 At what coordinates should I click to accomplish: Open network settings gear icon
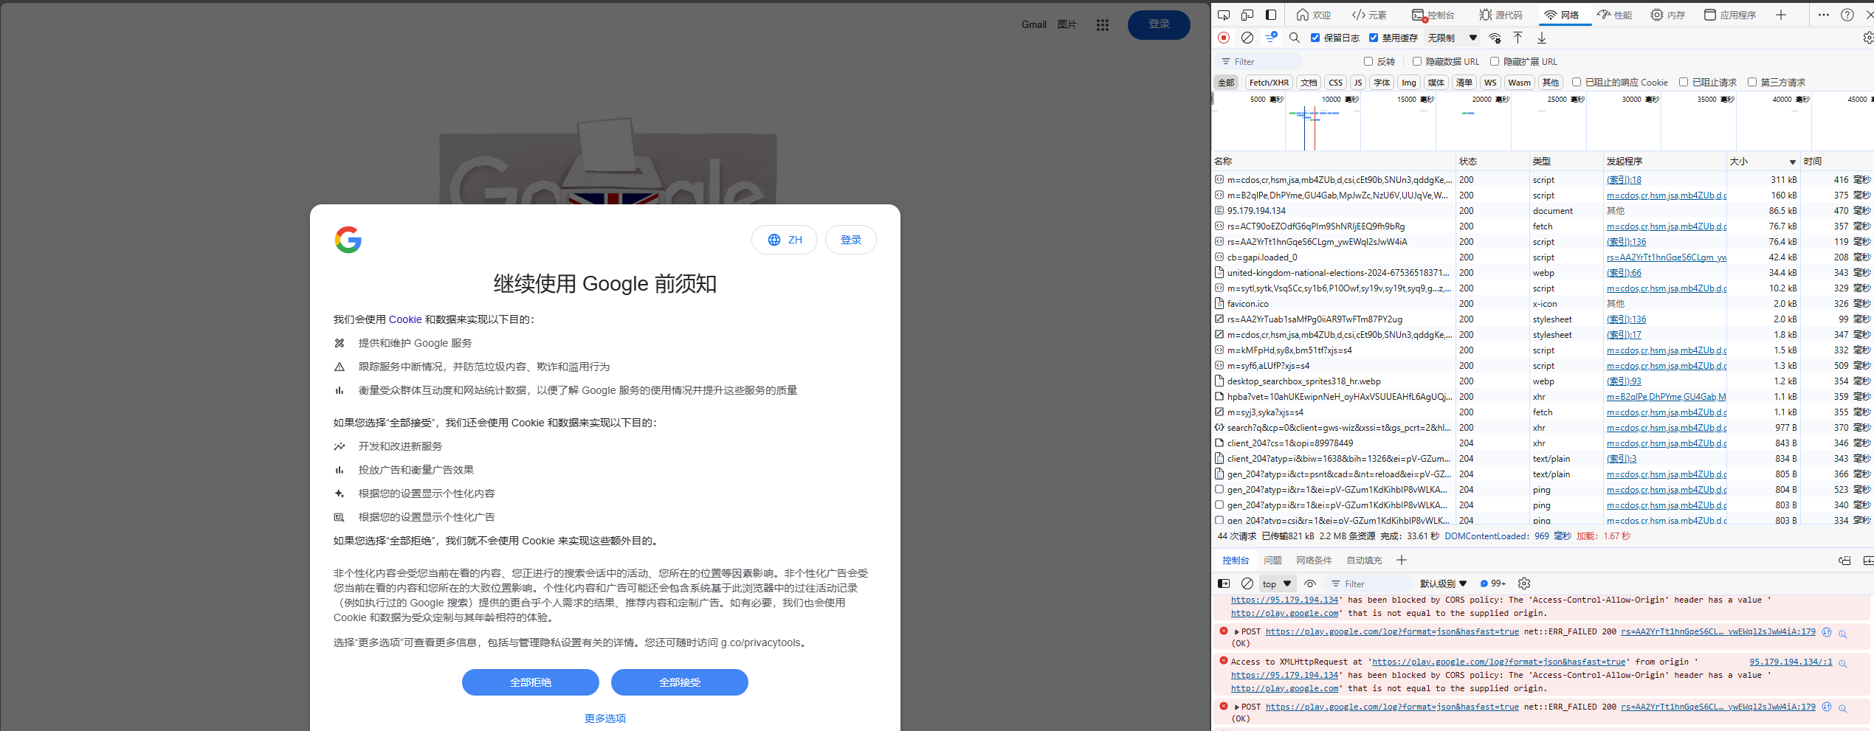click(x=1868, y=38)
